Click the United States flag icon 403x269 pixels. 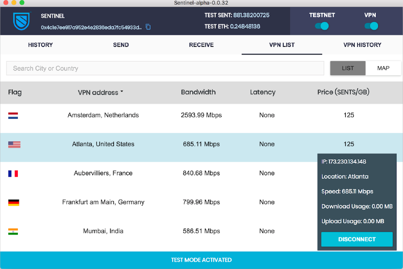pos(14,145)
